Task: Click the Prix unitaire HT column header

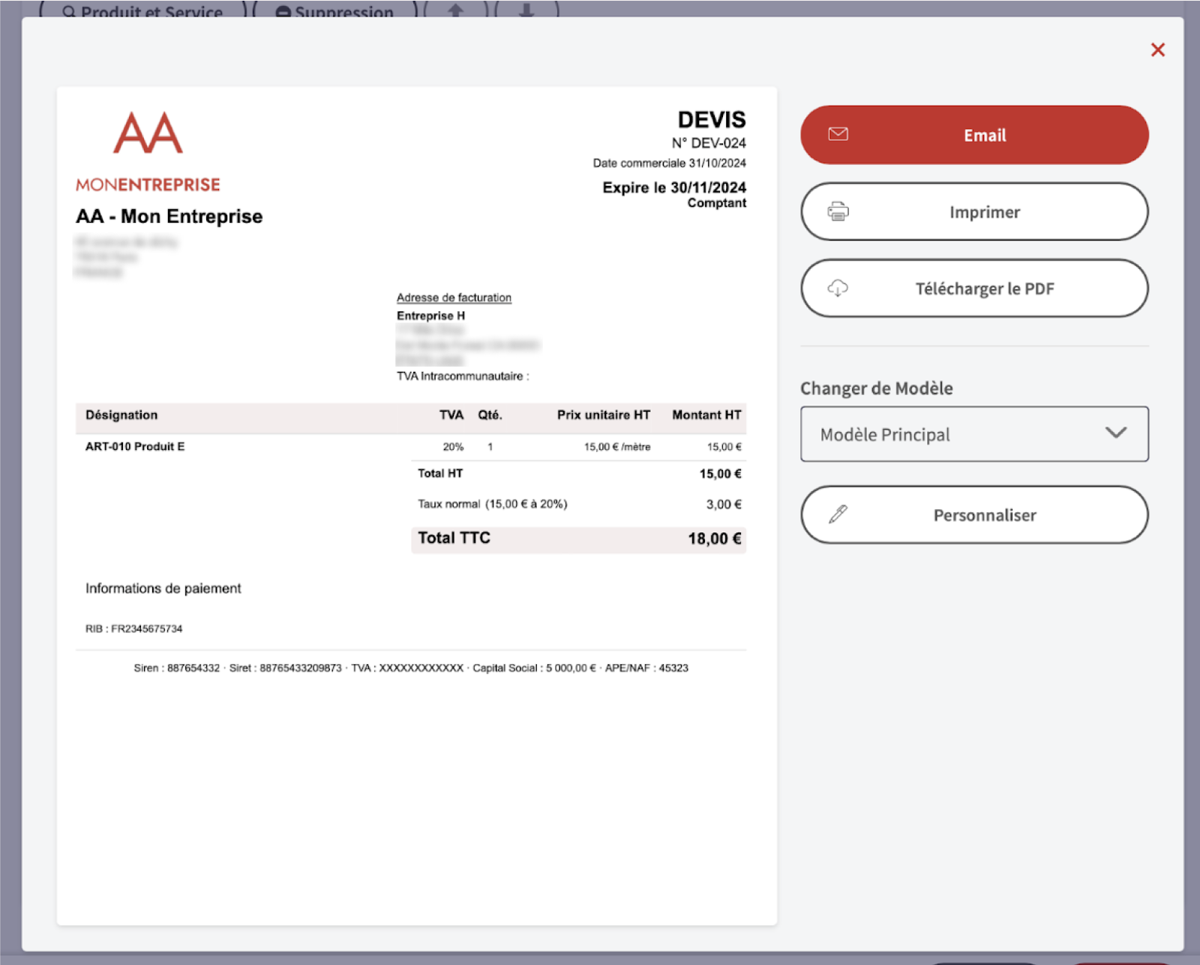Action: [x=603, y=415]
